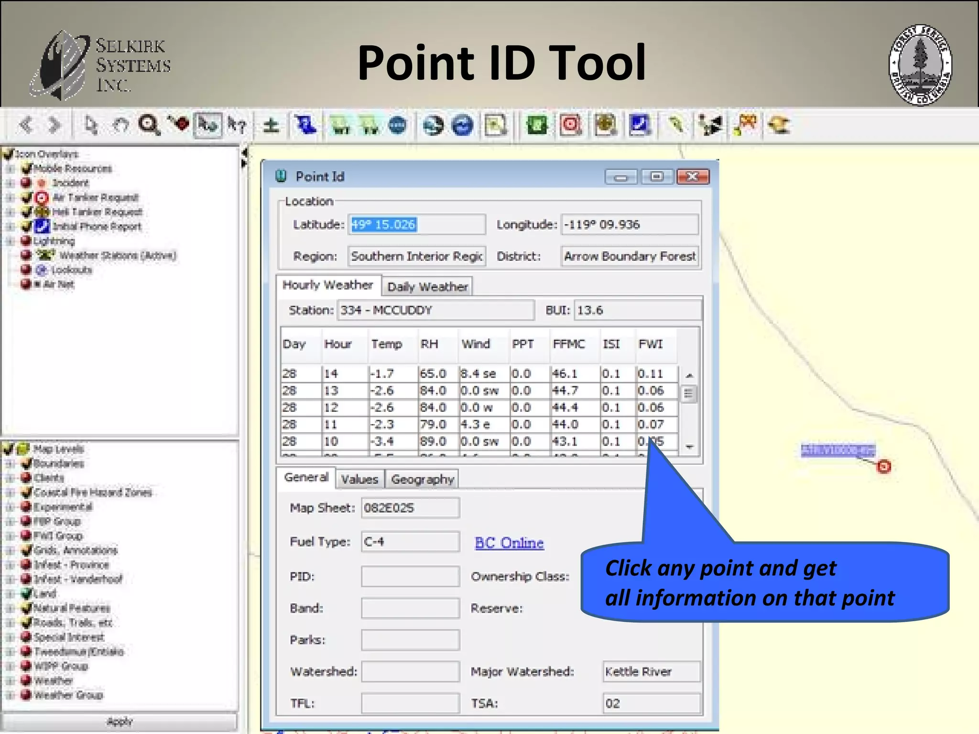Click the weather table scrollbar thumb
Image resolution: width=979 pixels, height=734 pixels.
tap(688, 394)
